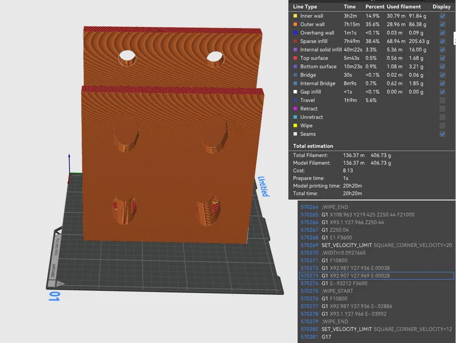Select G-code line 570268 G1 E1 F3600
This screenshot has width=456, height=343.
(376, 238)
